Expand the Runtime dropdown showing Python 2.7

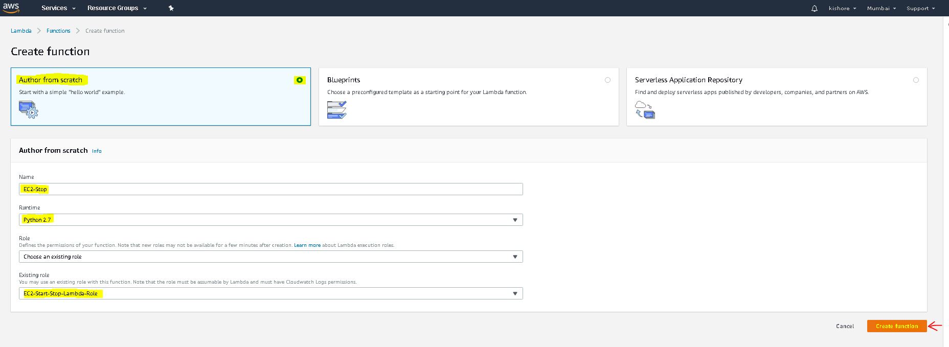point(270,220)
